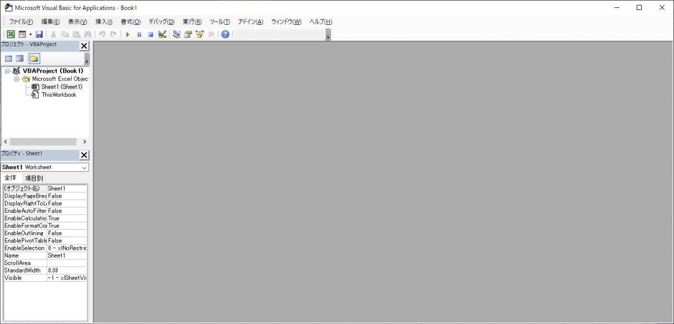
Task: Select the EnableOutlining property name
Action: tap(25, 233)
